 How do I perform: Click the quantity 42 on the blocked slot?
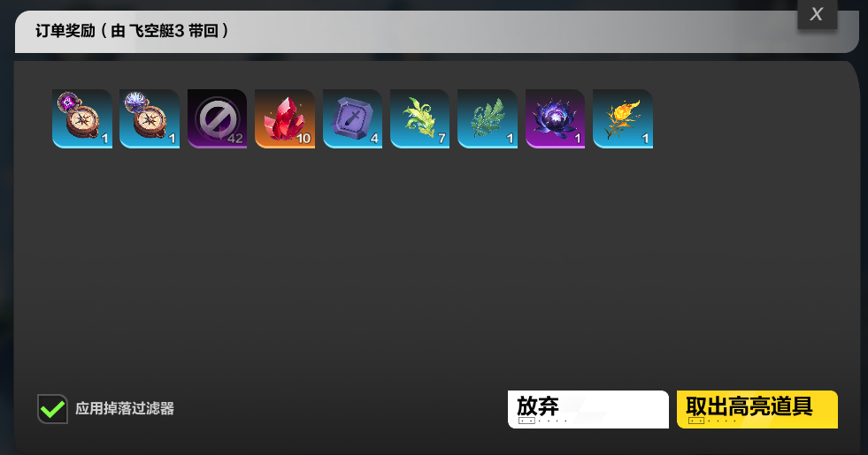235,138
